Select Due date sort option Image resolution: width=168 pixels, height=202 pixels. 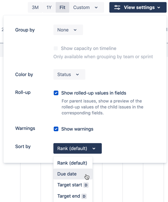73,174
